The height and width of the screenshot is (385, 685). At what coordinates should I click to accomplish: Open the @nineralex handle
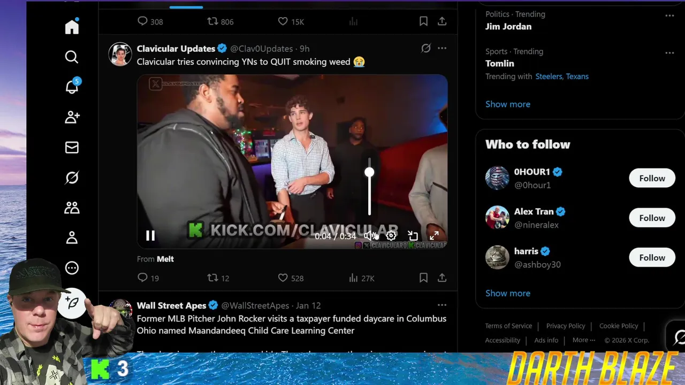point(536,225)
